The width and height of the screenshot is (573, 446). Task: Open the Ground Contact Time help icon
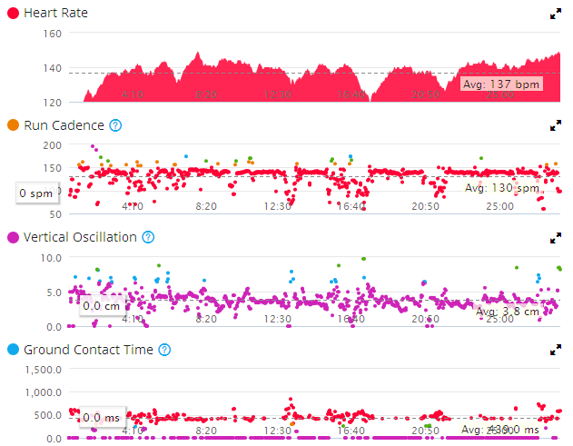coord(164,350)
